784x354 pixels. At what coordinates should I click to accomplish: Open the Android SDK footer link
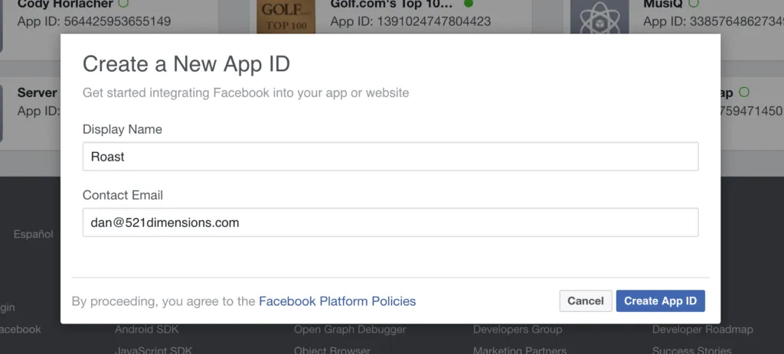146,329
